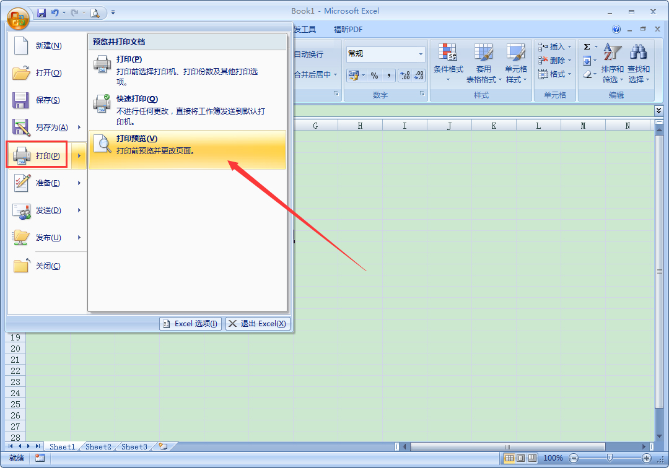The height and width of the screenshot is (468, 669).
Task: Click the Office button in top-left corner
Action: 17,17
